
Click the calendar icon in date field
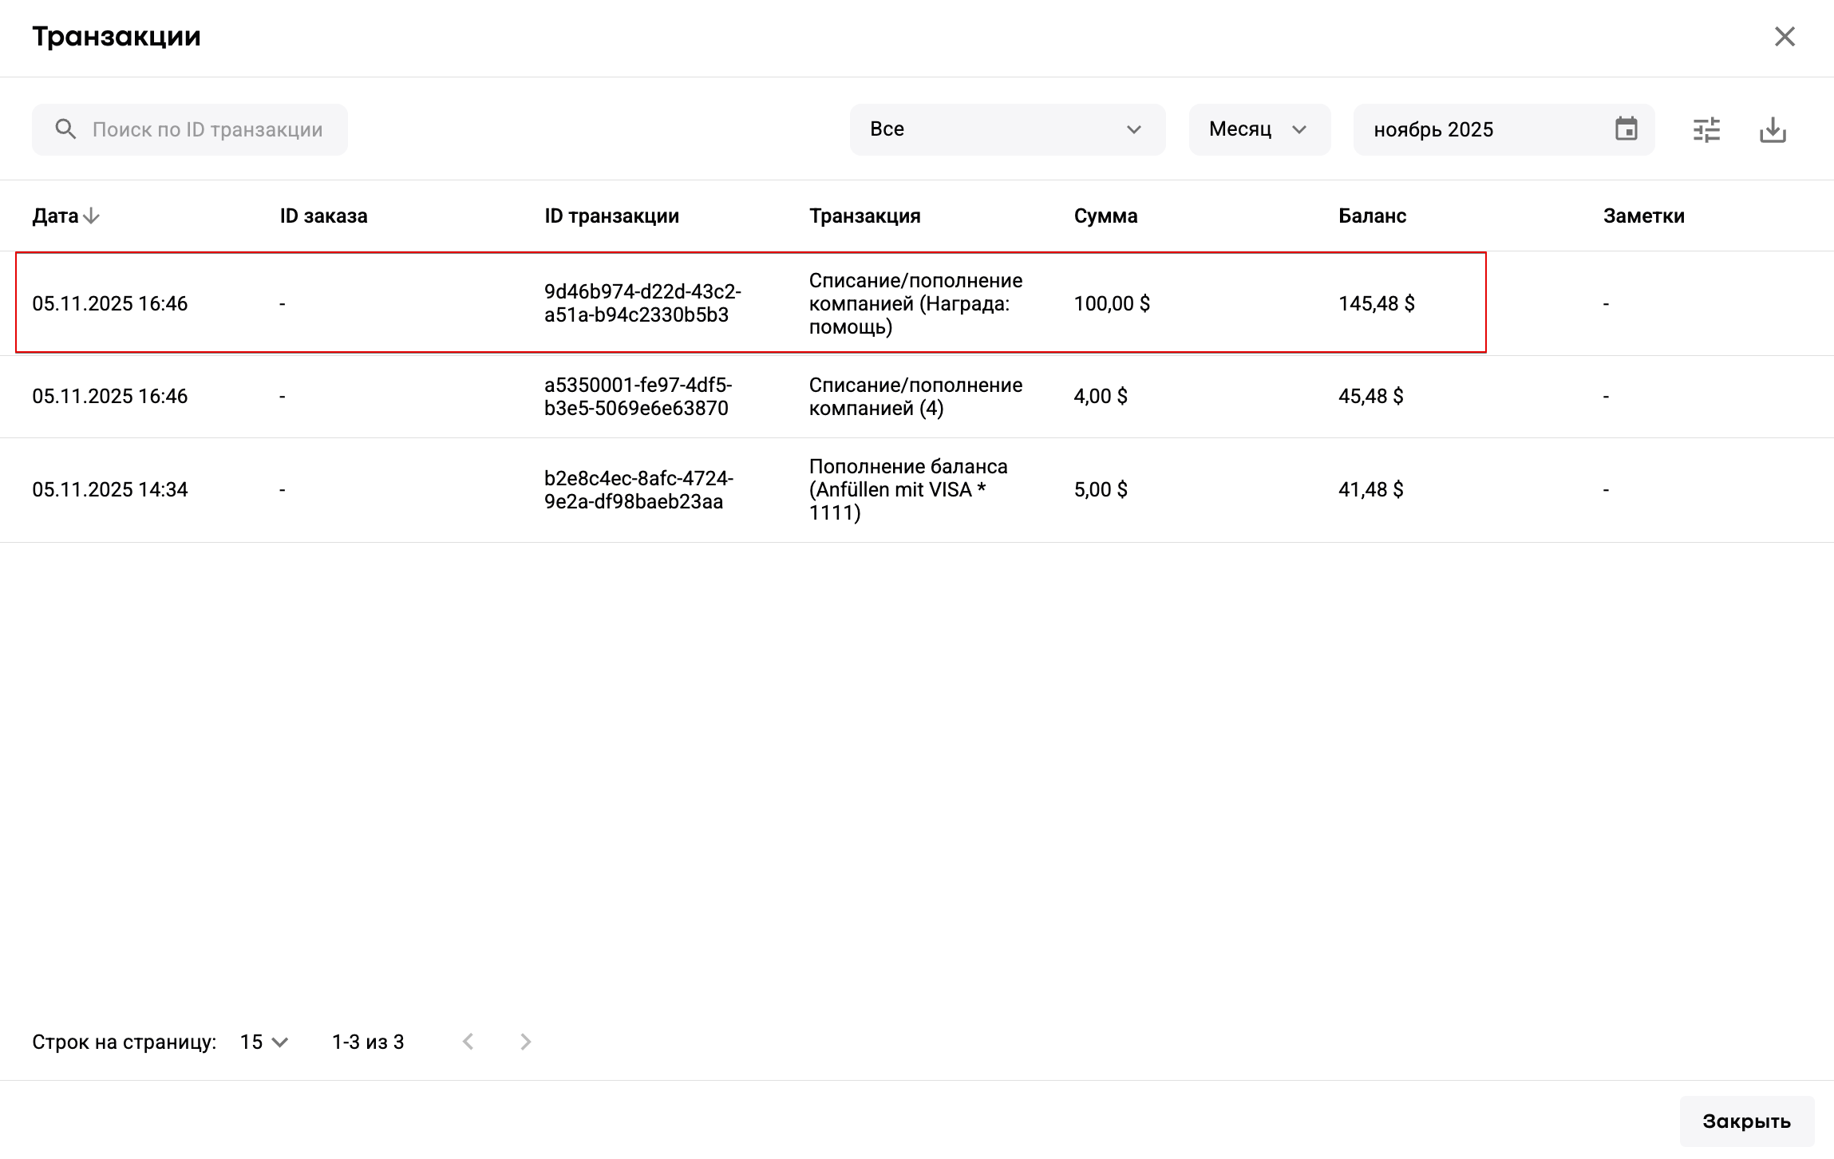(x=1626, y=129)
